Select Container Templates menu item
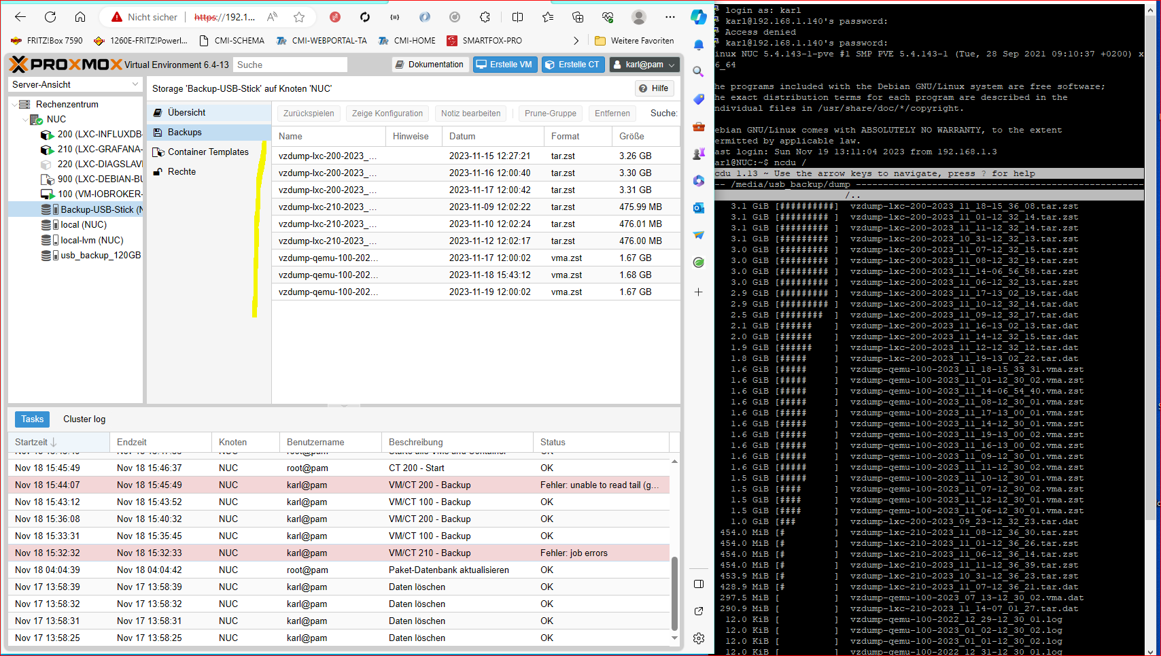 [209, 152]
